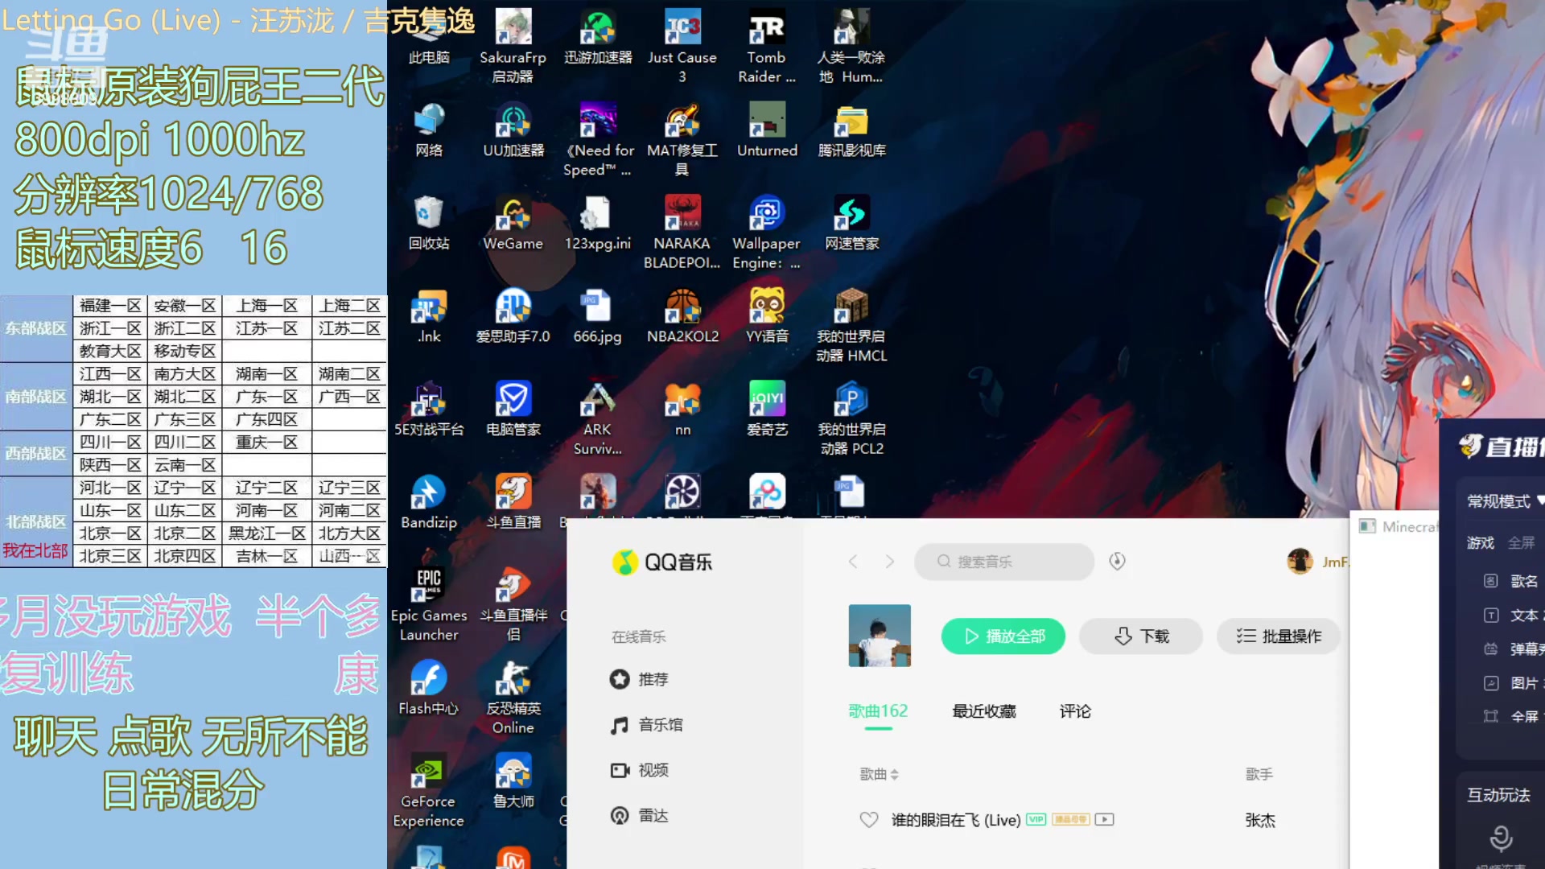
Task: Switch to the 最近收藏 tab
Action: pyautogui.click(x=984, y=711)
